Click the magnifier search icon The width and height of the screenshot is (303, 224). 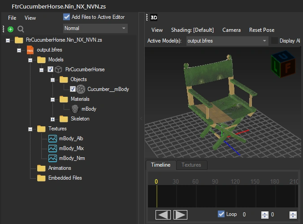click(21, 29)
